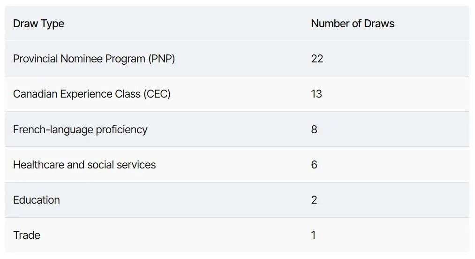Click the Draw Type column header
Viewport: 475px width, 259px height.
pyautogui.click(x=38, y=24)
